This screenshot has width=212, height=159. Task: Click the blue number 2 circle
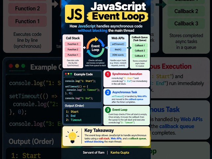108,92
